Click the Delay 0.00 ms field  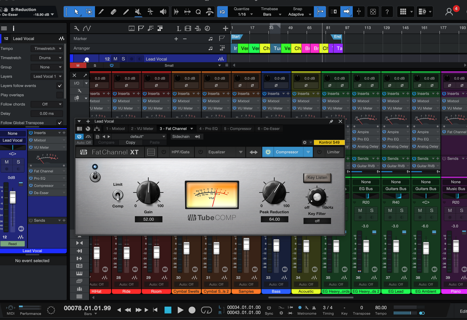(x=47, y=114)
